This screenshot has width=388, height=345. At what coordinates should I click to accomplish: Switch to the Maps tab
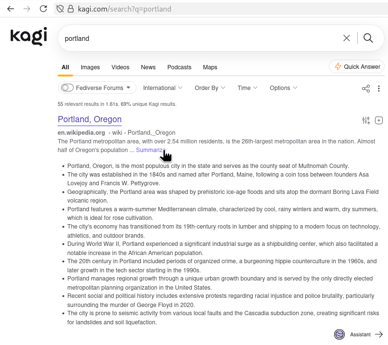(x=210, y=67)
